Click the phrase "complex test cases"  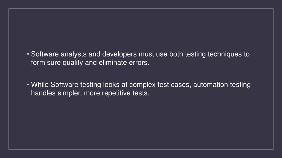[x=159, y=85]
